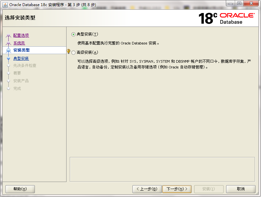Go back with 上一步(B) button
The image size is (261, 197).
pos(147,189)
